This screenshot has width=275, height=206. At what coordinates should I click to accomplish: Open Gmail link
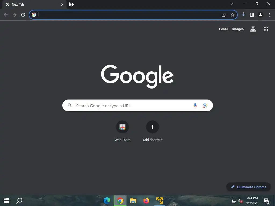tap(224, 29)
